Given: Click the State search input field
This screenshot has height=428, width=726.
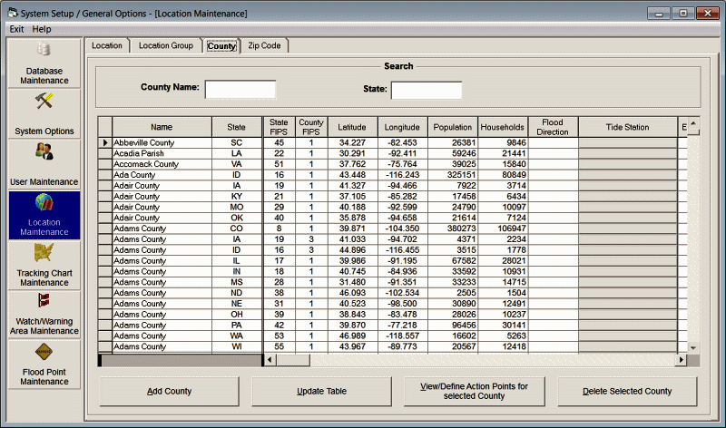Looking at the screenshot, I should 427,90.
